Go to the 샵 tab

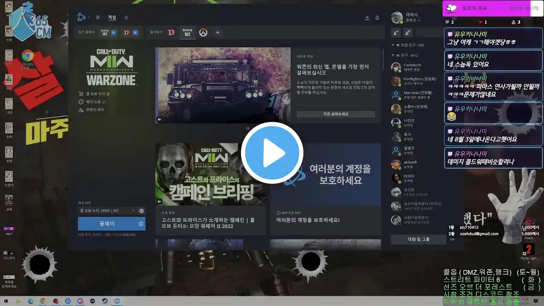(x=126, y=17)
